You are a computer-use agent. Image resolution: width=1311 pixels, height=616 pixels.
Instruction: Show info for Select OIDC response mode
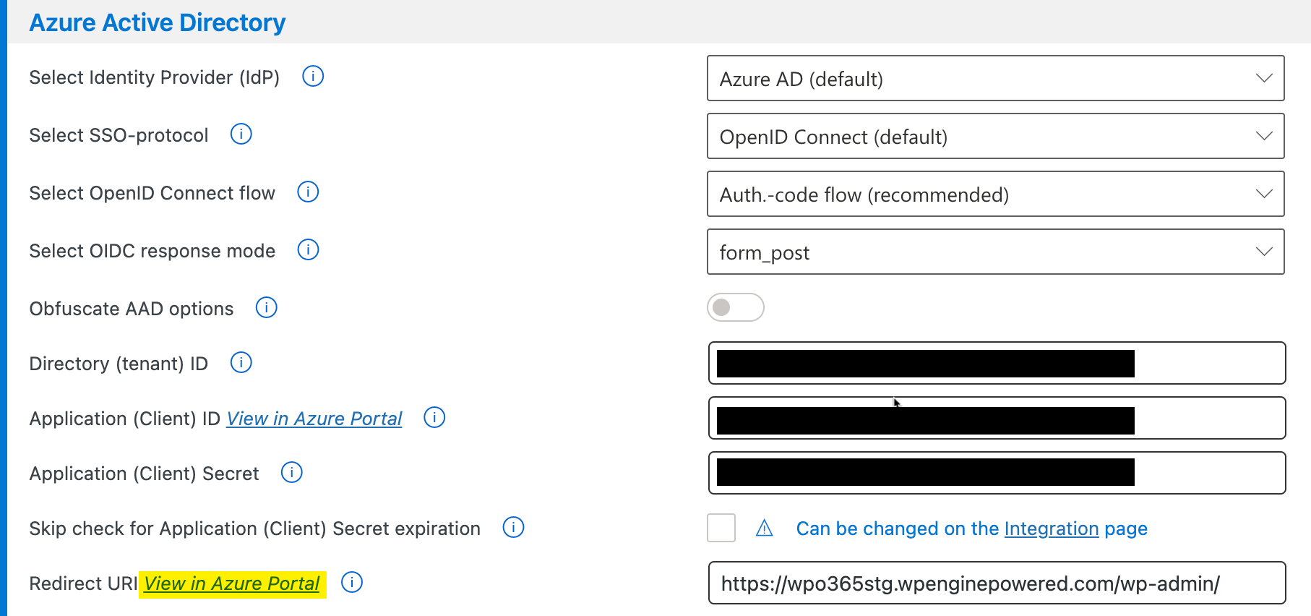pos(308,249)
